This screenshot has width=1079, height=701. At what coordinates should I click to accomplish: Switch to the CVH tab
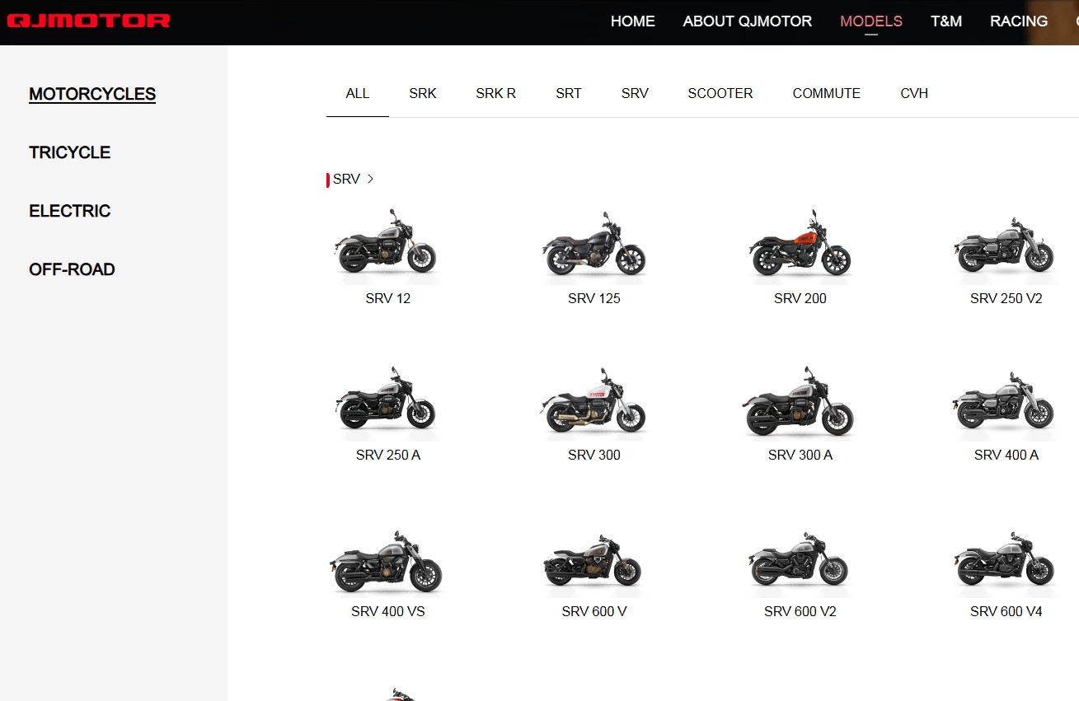(914, 93)
